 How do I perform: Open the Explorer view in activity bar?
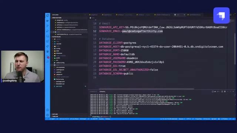pyautogui.click(x=48, y=16)
